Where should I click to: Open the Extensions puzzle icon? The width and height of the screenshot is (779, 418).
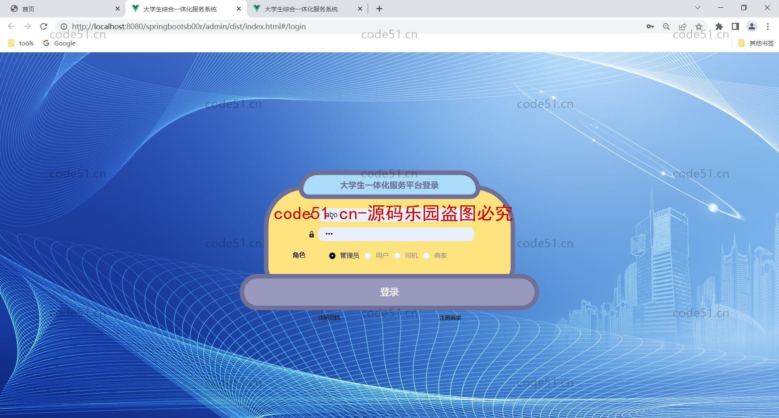[x=719, y=26]
